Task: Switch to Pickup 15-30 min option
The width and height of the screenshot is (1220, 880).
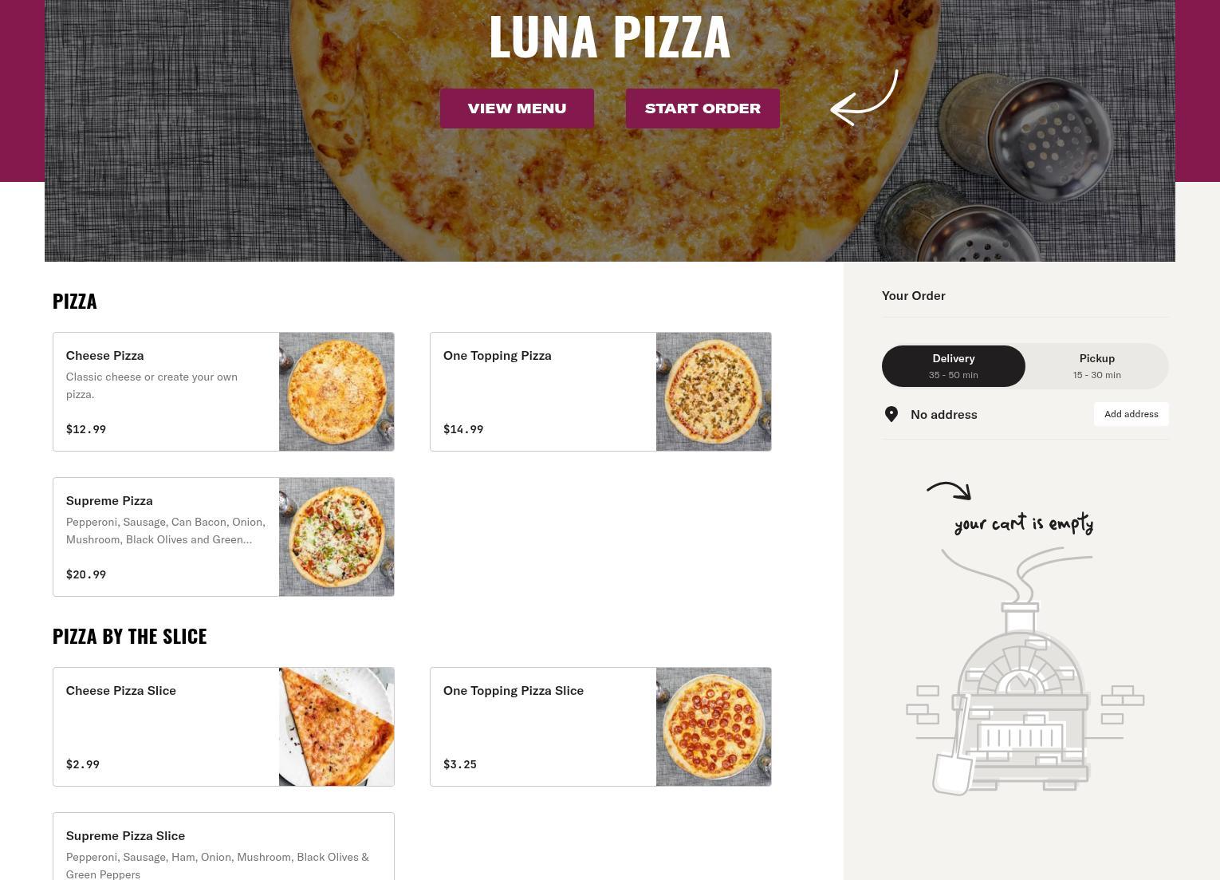Action: (1097, 366)
